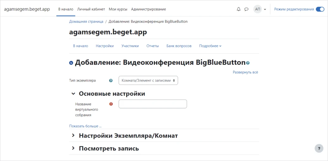Click the large agamsegem.beget.app page heading

108,32
